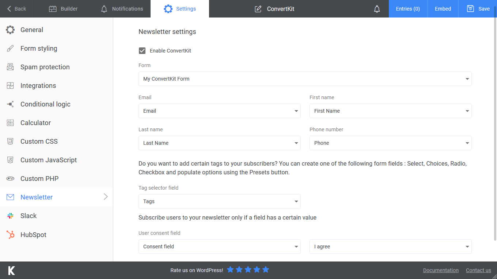
Task: Open the Contact us link
Action: coord(478,270)
